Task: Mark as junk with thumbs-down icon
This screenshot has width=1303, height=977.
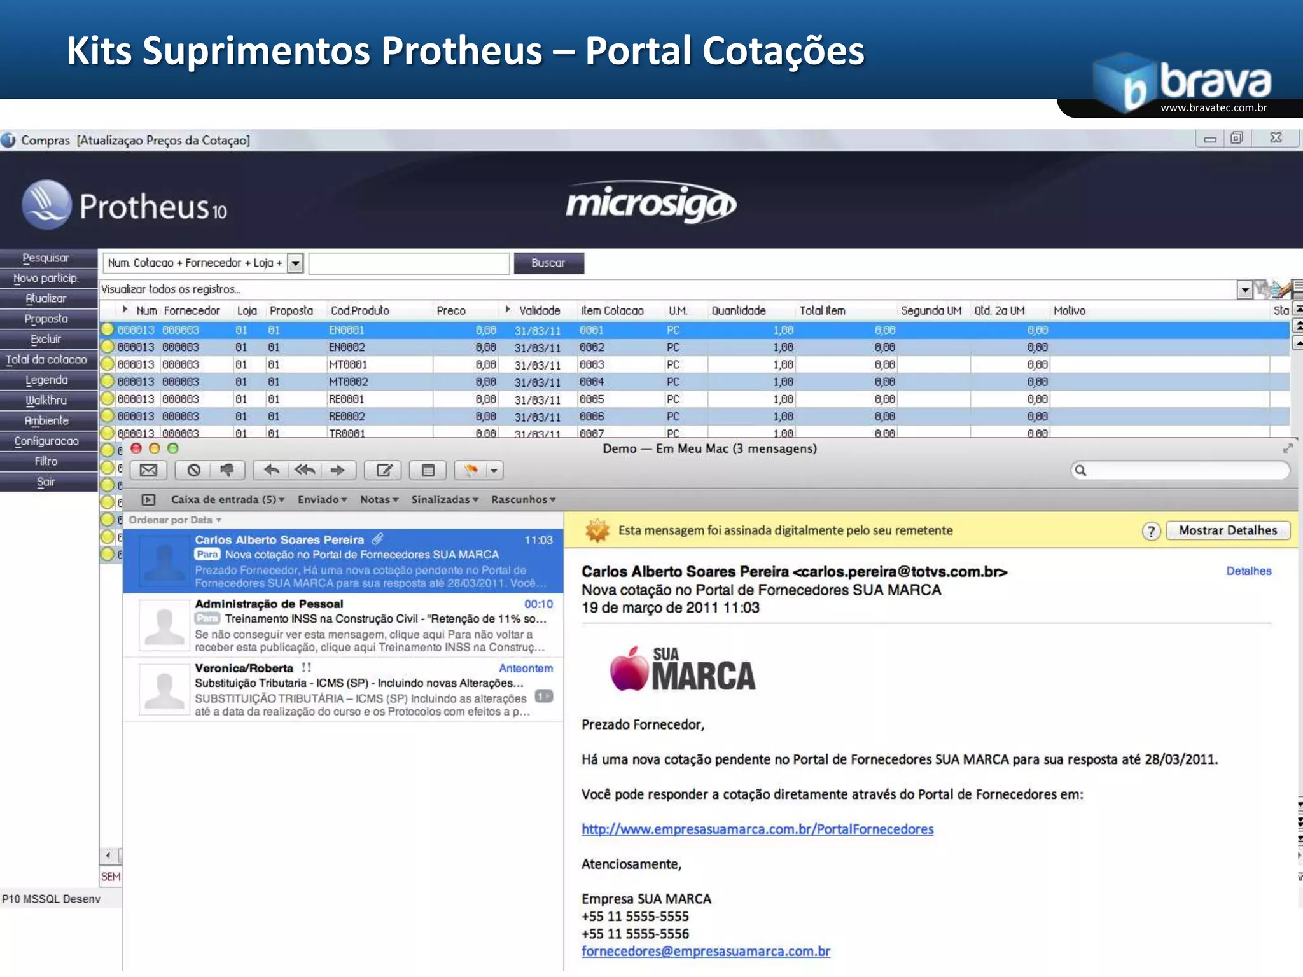Action: click(x=227, y=470)
